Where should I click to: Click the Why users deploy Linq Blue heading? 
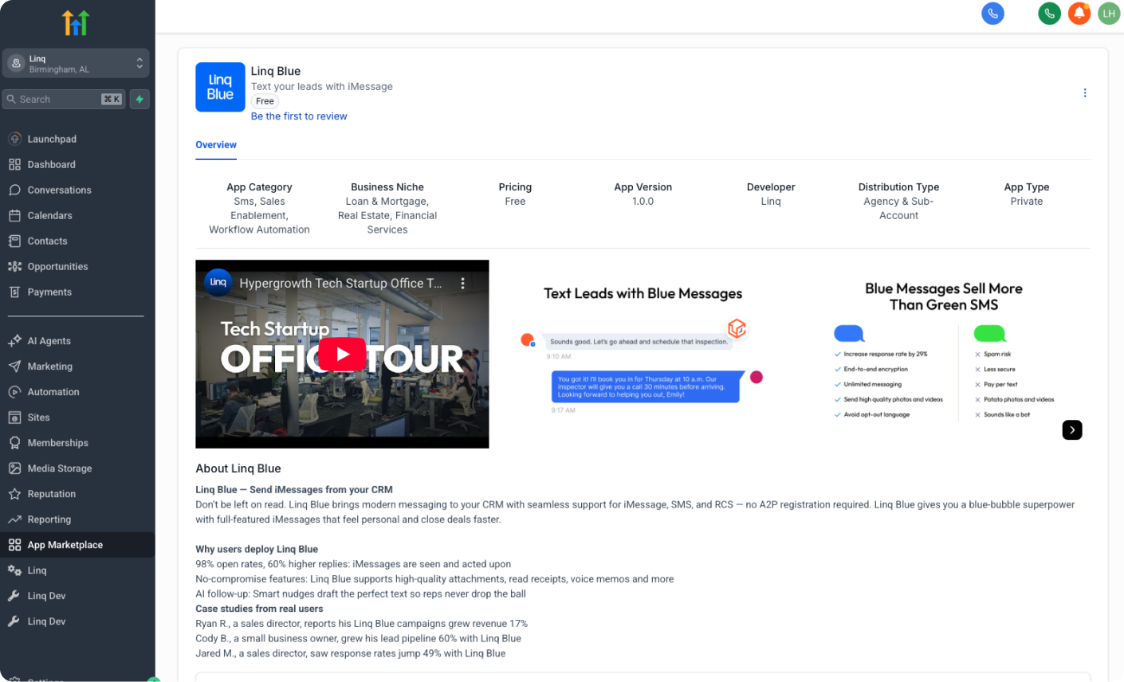[x=257, y=549]
